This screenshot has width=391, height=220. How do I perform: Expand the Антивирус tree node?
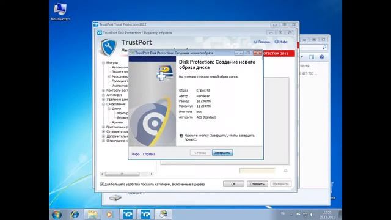click(x=103, y=95)
